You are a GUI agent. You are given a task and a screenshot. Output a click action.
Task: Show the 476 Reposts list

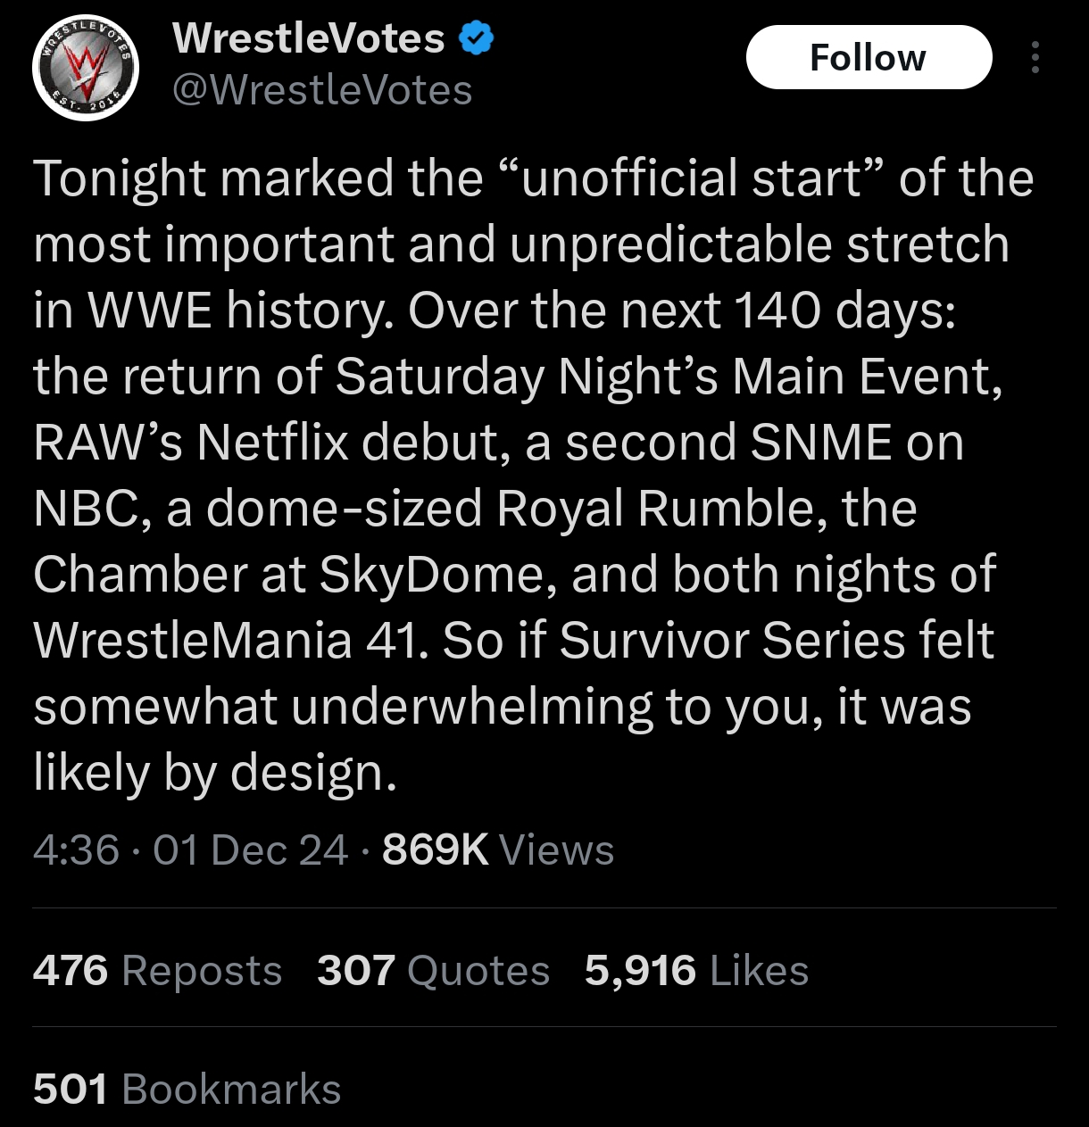pos(157,970)
